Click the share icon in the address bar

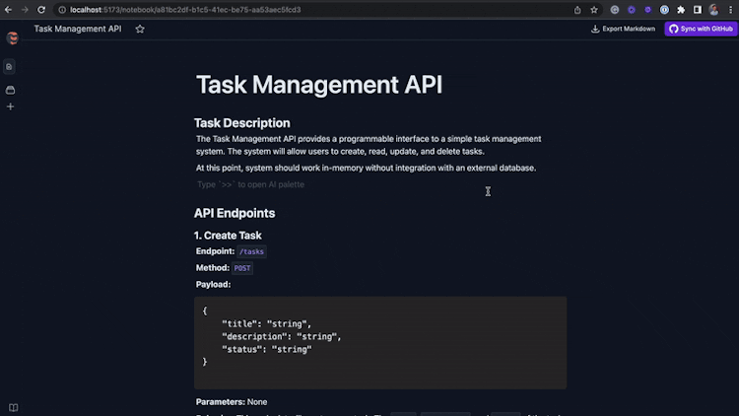[577, 10]
